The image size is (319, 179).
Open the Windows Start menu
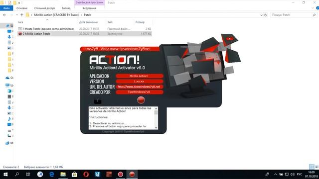(x=5, y=175)
